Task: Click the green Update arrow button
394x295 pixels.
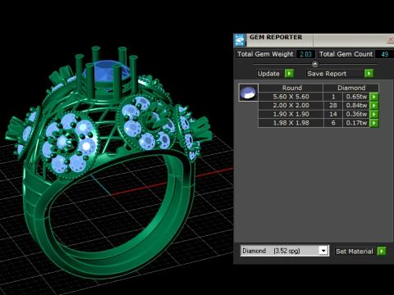Action: tap(289, 74)
